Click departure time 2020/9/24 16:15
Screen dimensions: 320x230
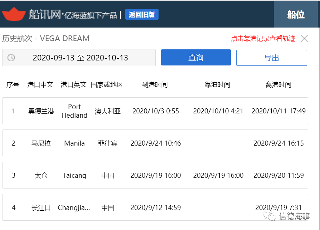coord(278,143)
